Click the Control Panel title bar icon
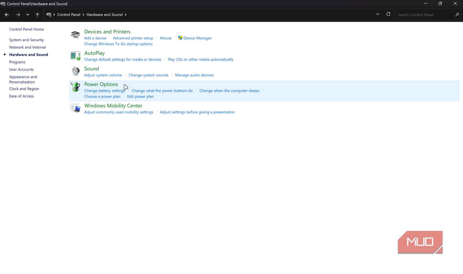This screenshot has width=463, height=274. (x=3, y=4)
